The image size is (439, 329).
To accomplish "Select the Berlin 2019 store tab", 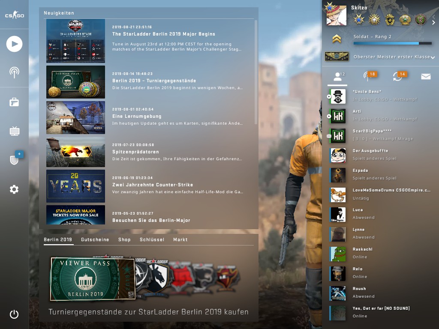I will click(x=58, y=240).
